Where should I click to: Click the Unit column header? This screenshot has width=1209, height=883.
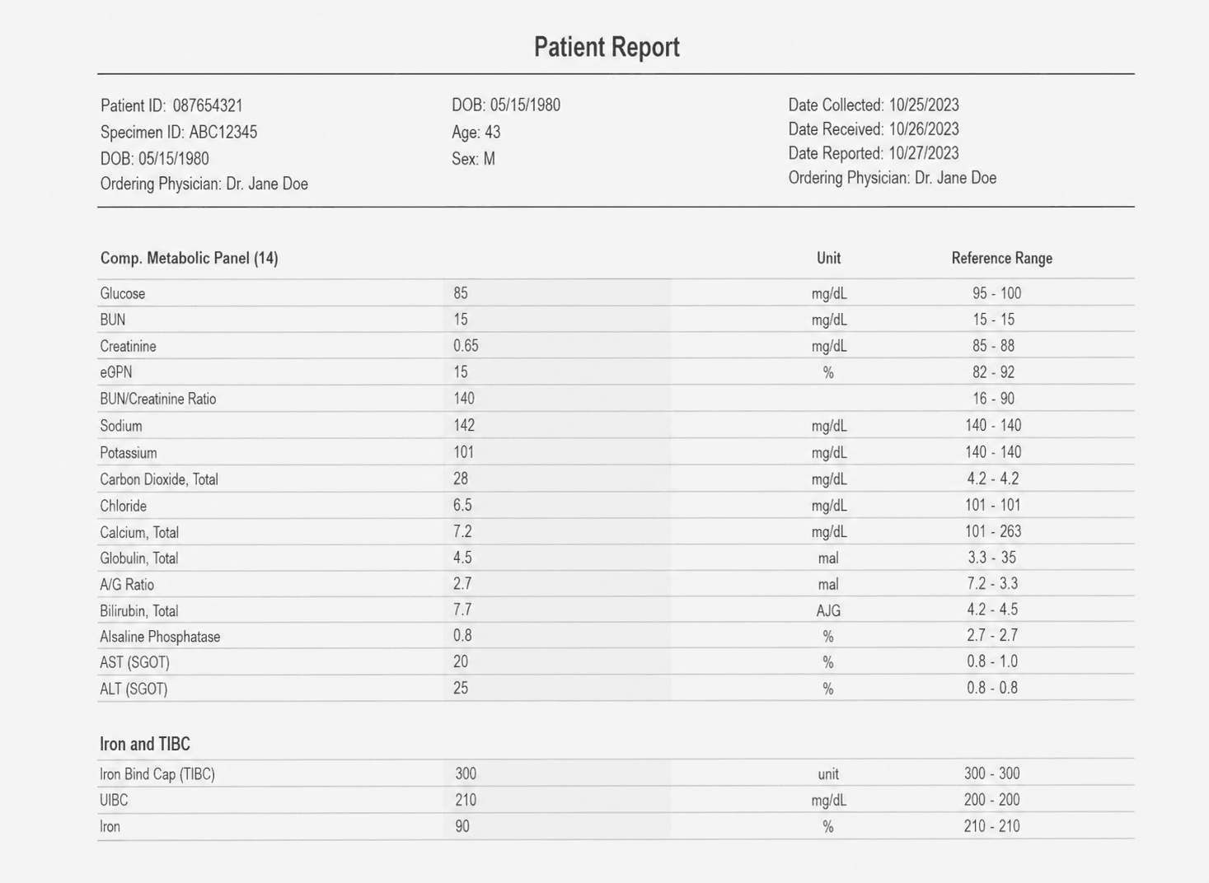pyautogui.click(x=828, y=258)
